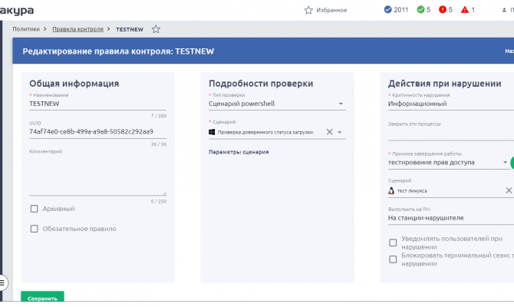The width and height of the screenshot is (514, 307).
Task: Tick Блокировать терминальный сеанс checkbox
Action: 393,259
